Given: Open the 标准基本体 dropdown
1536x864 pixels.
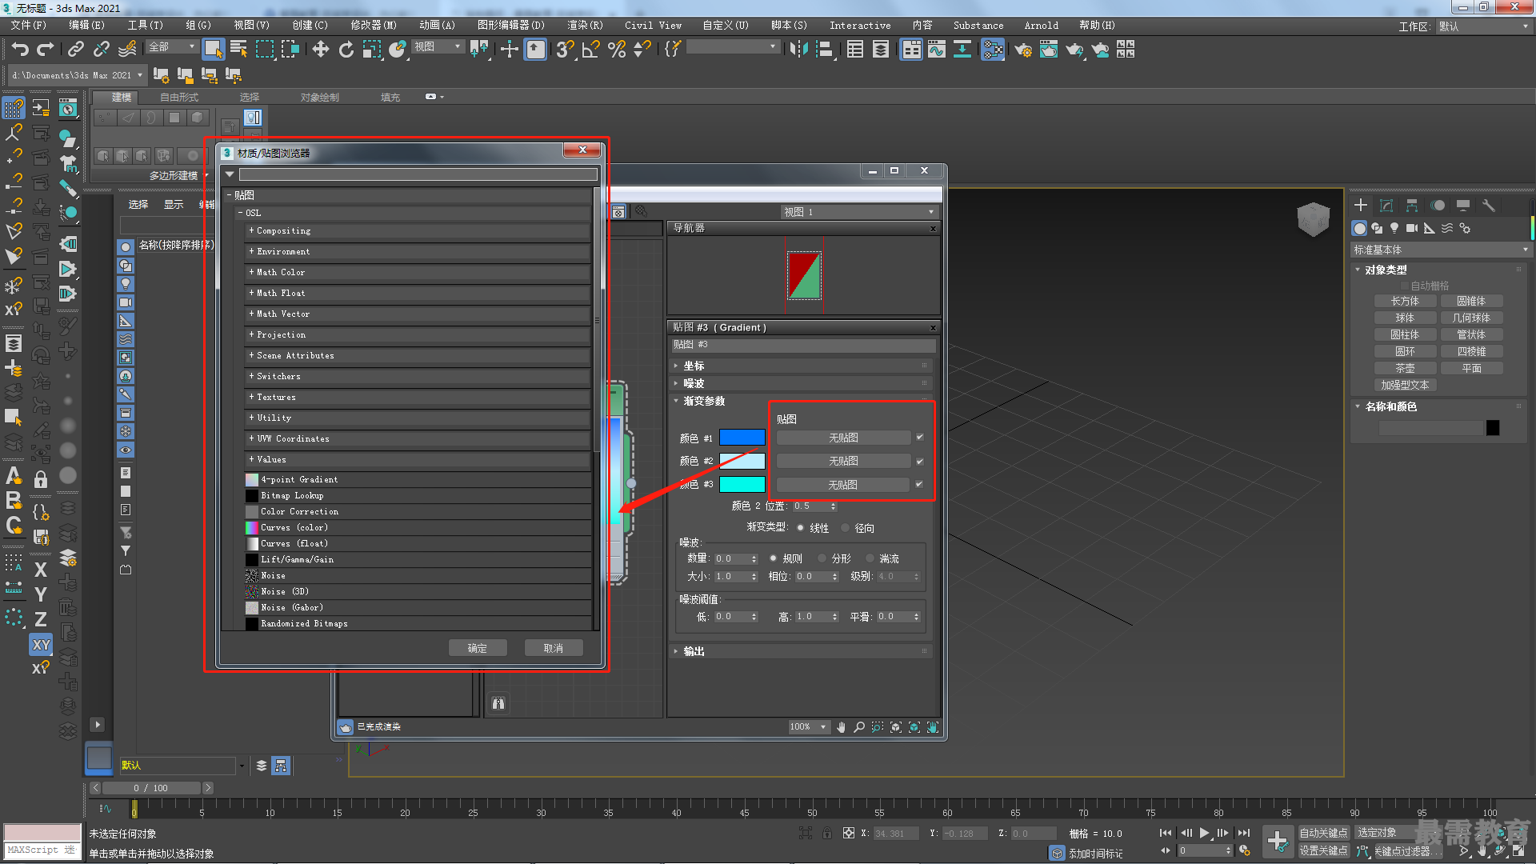Looking at the screenshot, I should (x=1440, y=250).
